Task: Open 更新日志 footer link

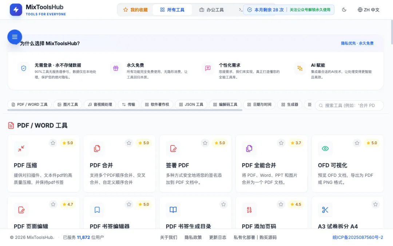Action: [218, 237]
